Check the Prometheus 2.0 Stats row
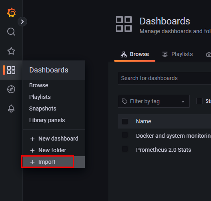This screenshot has height=201, width=211. [125, 149]
